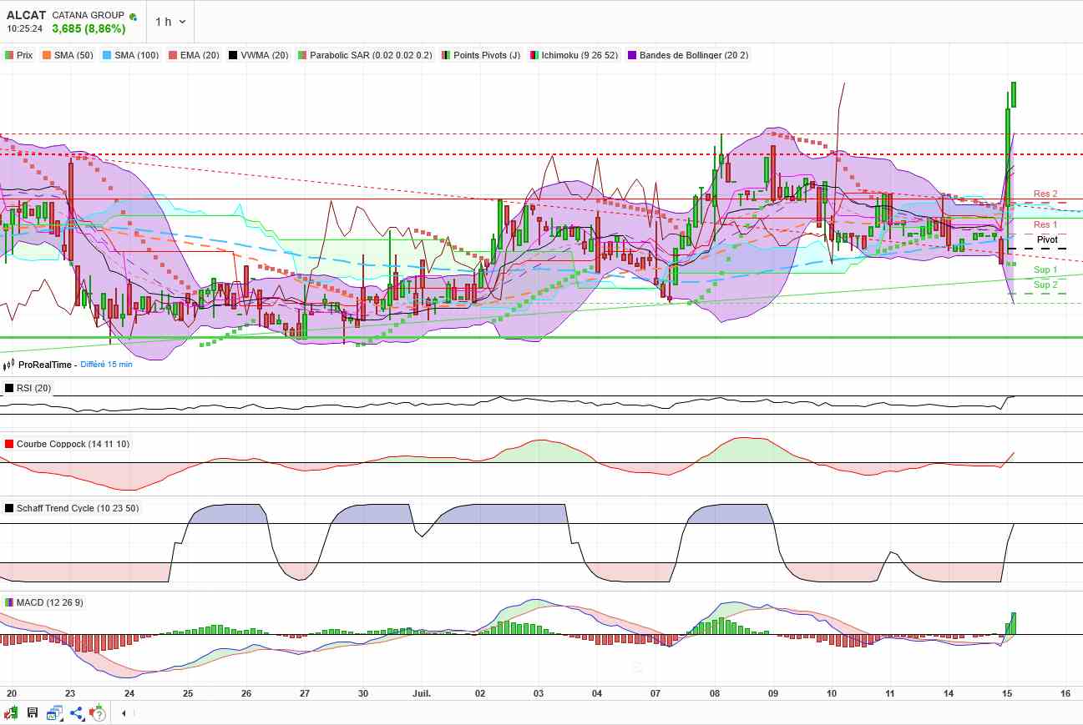This screenshot has height=725, width=1083.
Task: Expand the 1 h timeframe dropdown
Action: (x=170, y=22)
